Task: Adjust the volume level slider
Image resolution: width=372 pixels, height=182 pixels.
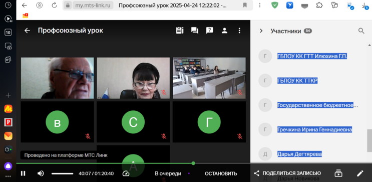Action: [x=63, y=173]
